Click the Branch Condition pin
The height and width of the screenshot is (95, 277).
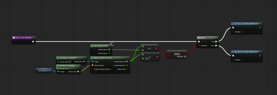click(199, 45)
